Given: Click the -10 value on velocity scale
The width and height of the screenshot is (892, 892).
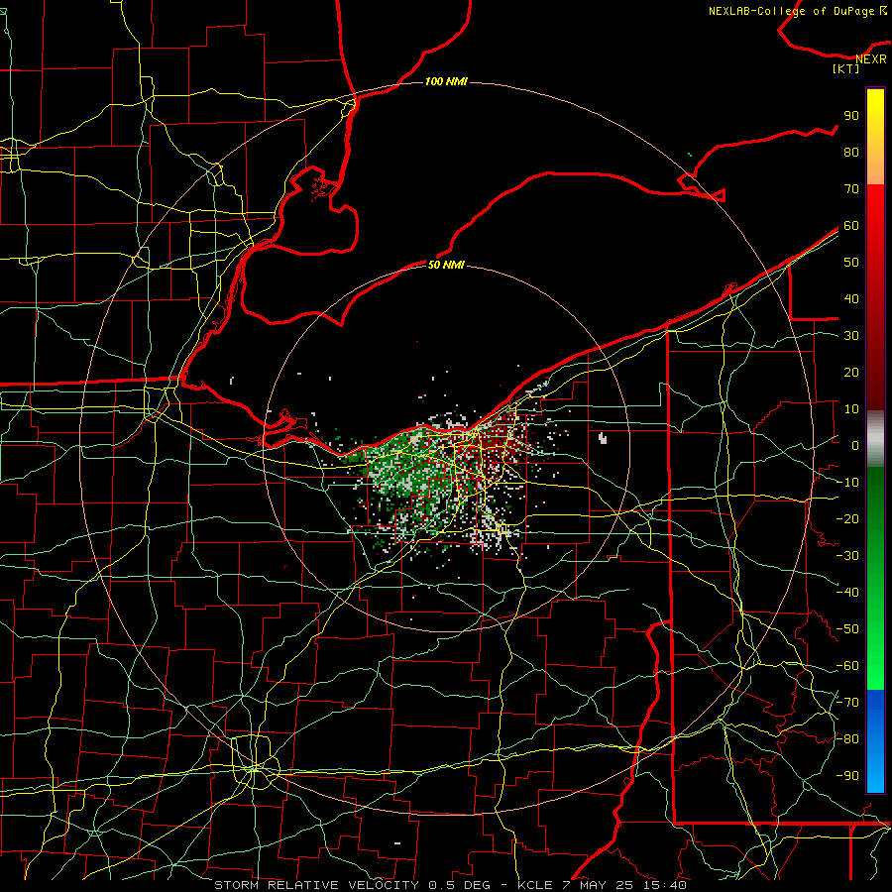Looking at the screenshot, I should pyautogui.click(x=847, y=483).
